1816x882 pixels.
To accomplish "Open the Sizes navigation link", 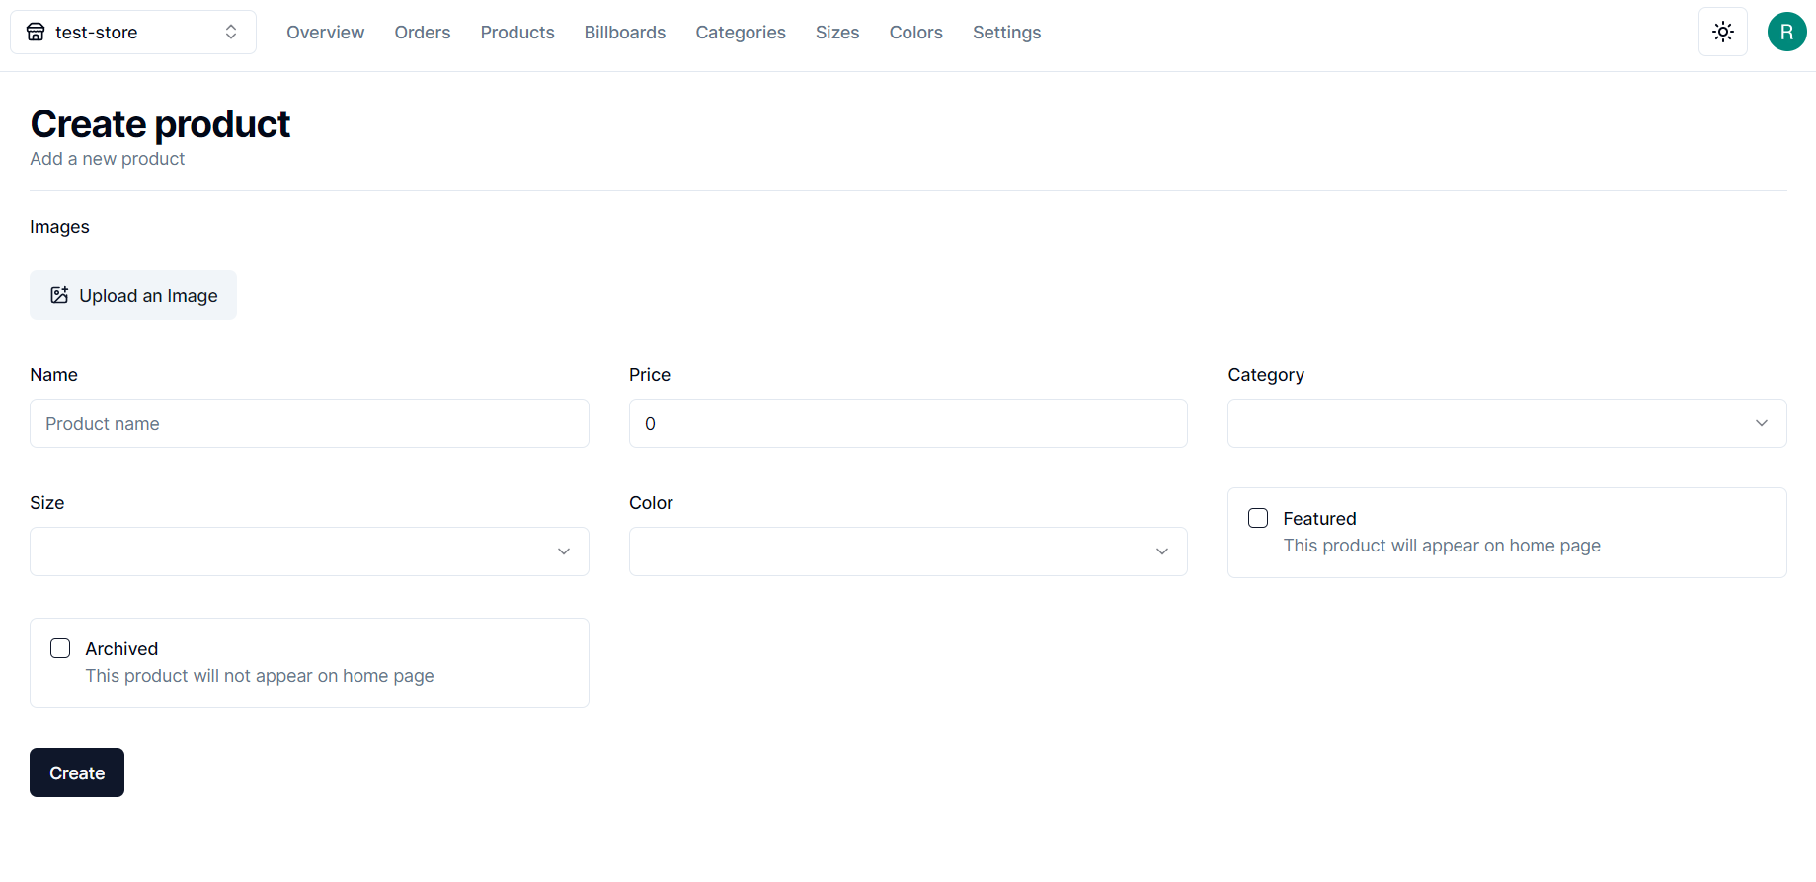I will (836, 33).
